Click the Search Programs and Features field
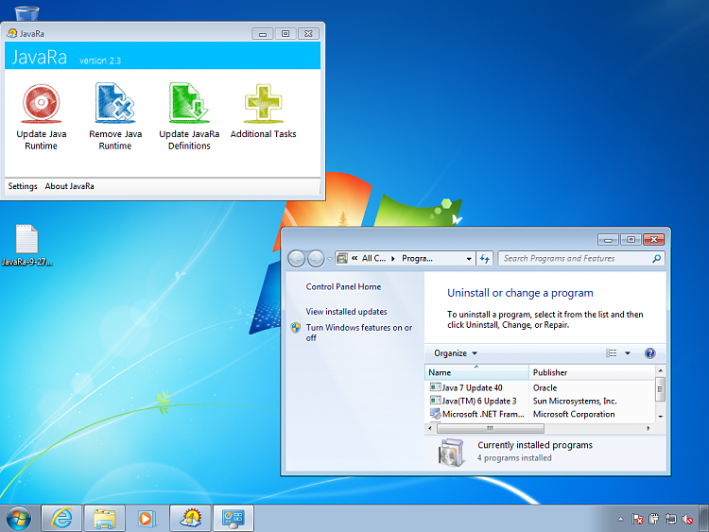The height and width of the screenshot is (532, 709). (581, 259)
